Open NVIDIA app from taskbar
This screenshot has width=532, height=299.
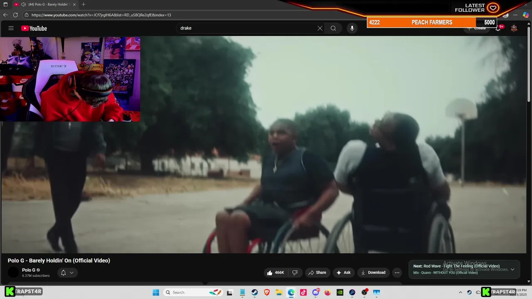pos(340,292)
